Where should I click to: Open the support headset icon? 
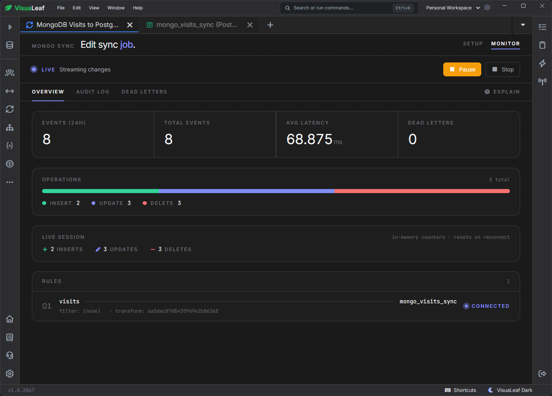click(x=10, y=355)
